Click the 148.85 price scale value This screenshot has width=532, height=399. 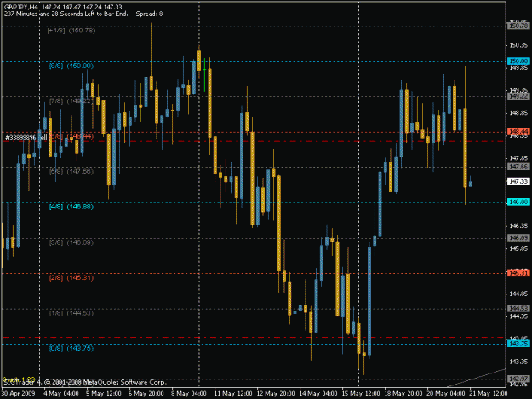tap(518, 113)
